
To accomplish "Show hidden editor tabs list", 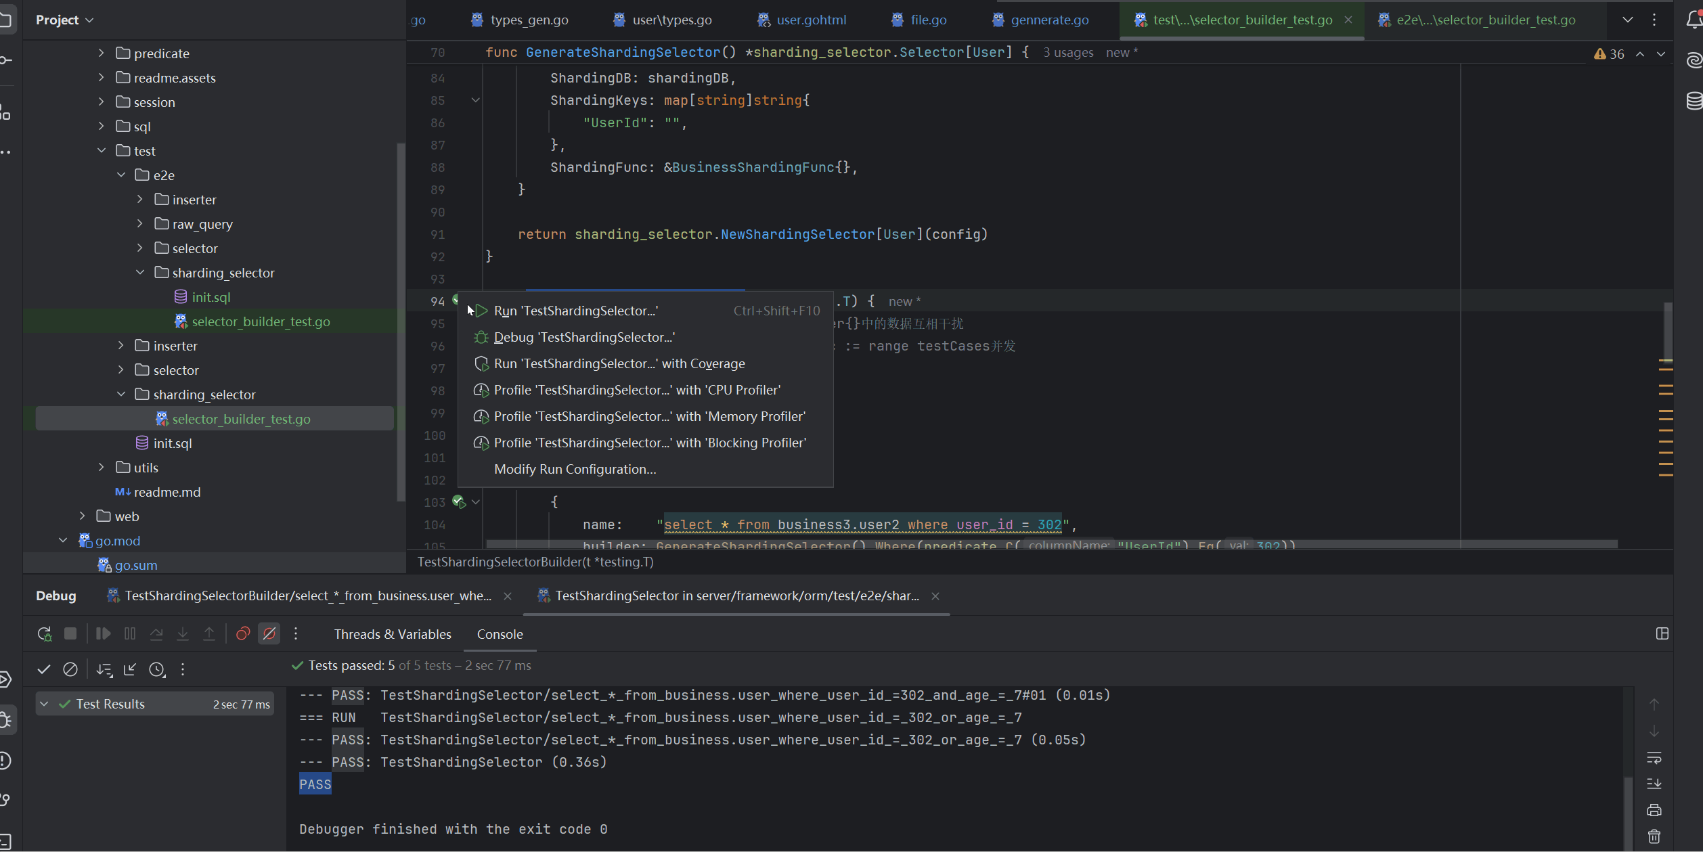I will (1628, 20).
